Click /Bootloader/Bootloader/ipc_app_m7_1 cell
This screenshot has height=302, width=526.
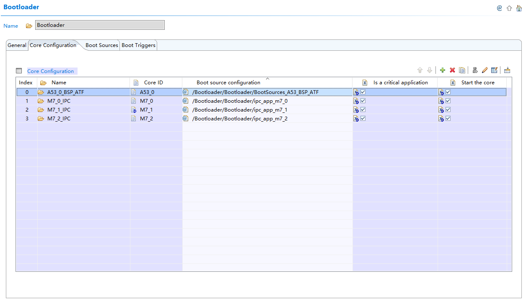(x=267, y=110)
